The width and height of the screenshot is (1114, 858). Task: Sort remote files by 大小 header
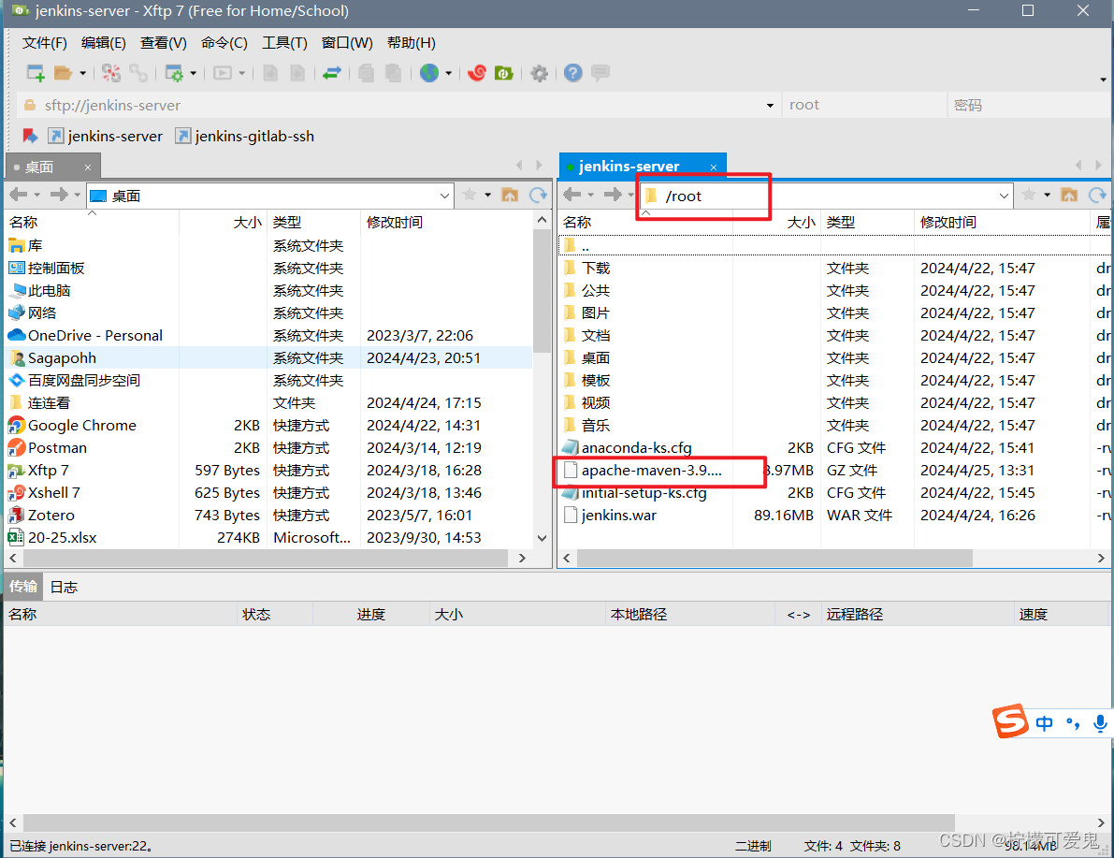(775, 223)
